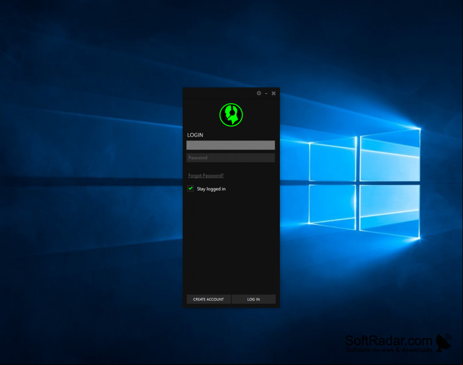The height and width of the screenshot is (365, 463).
Task: Minimize the Razer Comms login window
Action: coord(266,94)
